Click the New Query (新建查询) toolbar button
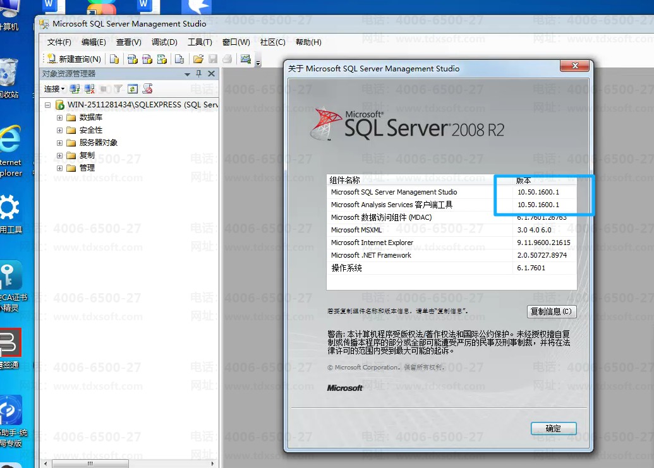 coord(74,59)
